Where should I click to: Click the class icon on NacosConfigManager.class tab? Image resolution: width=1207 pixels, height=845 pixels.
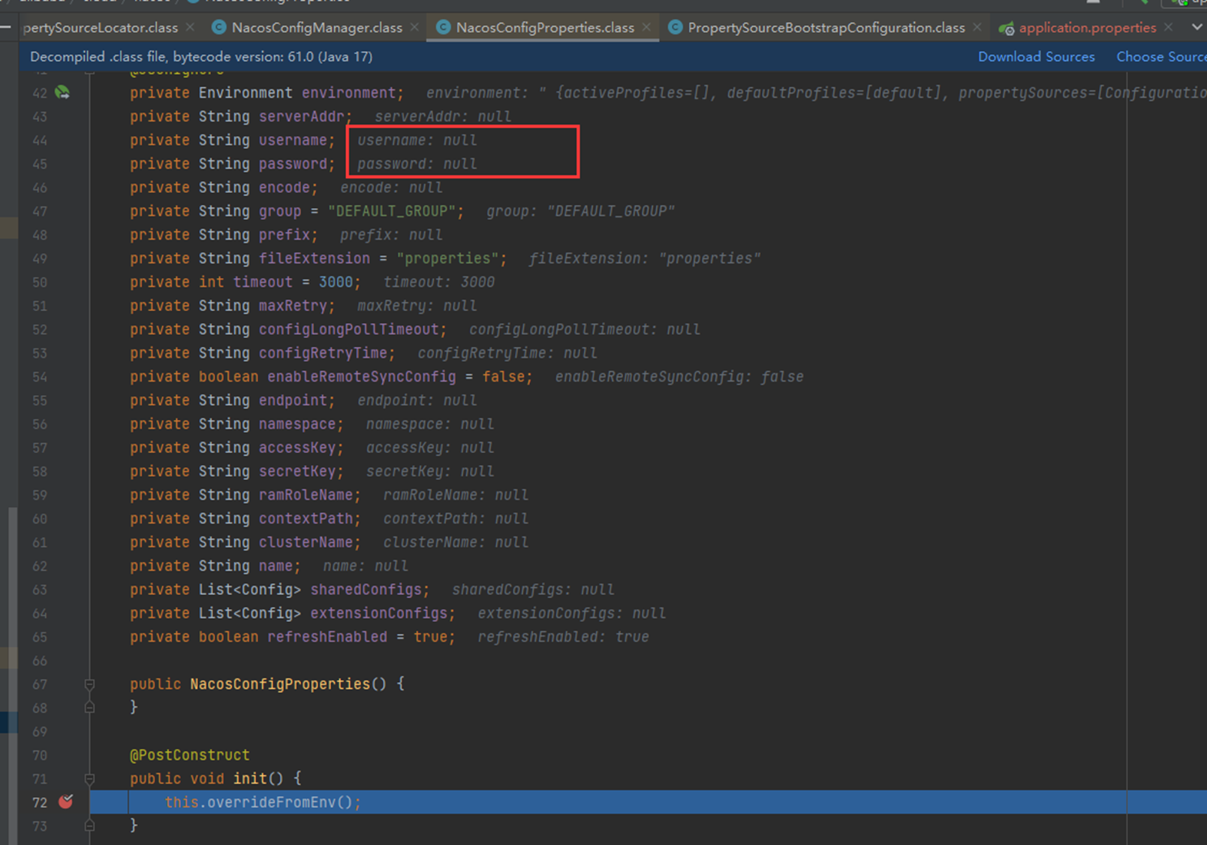[x=218, y=27]
